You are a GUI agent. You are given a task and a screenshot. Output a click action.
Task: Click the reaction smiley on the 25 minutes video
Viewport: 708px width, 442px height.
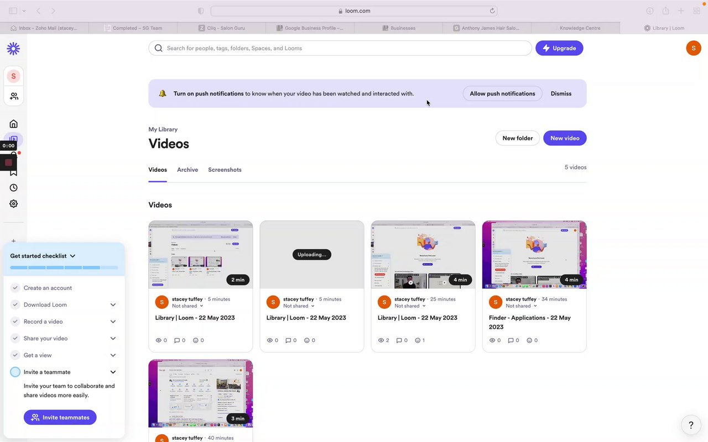(x=418, y=340)
